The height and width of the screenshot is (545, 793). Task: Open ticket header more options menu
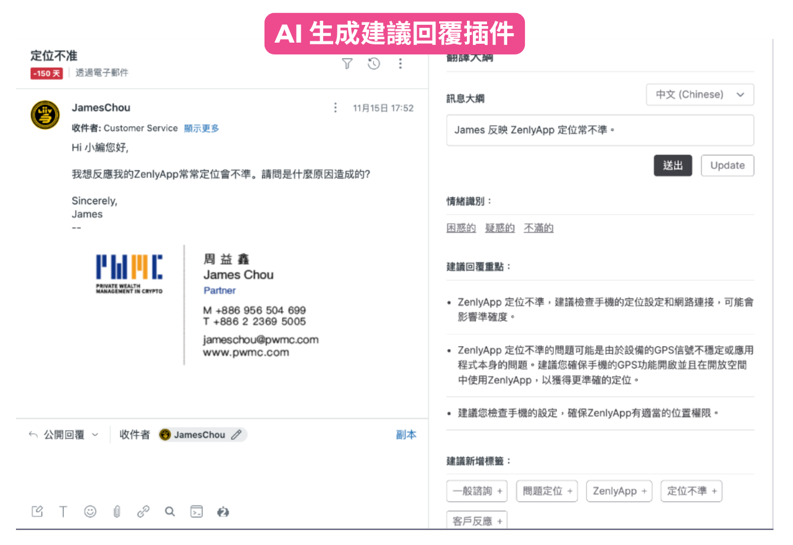pos(401,63)
